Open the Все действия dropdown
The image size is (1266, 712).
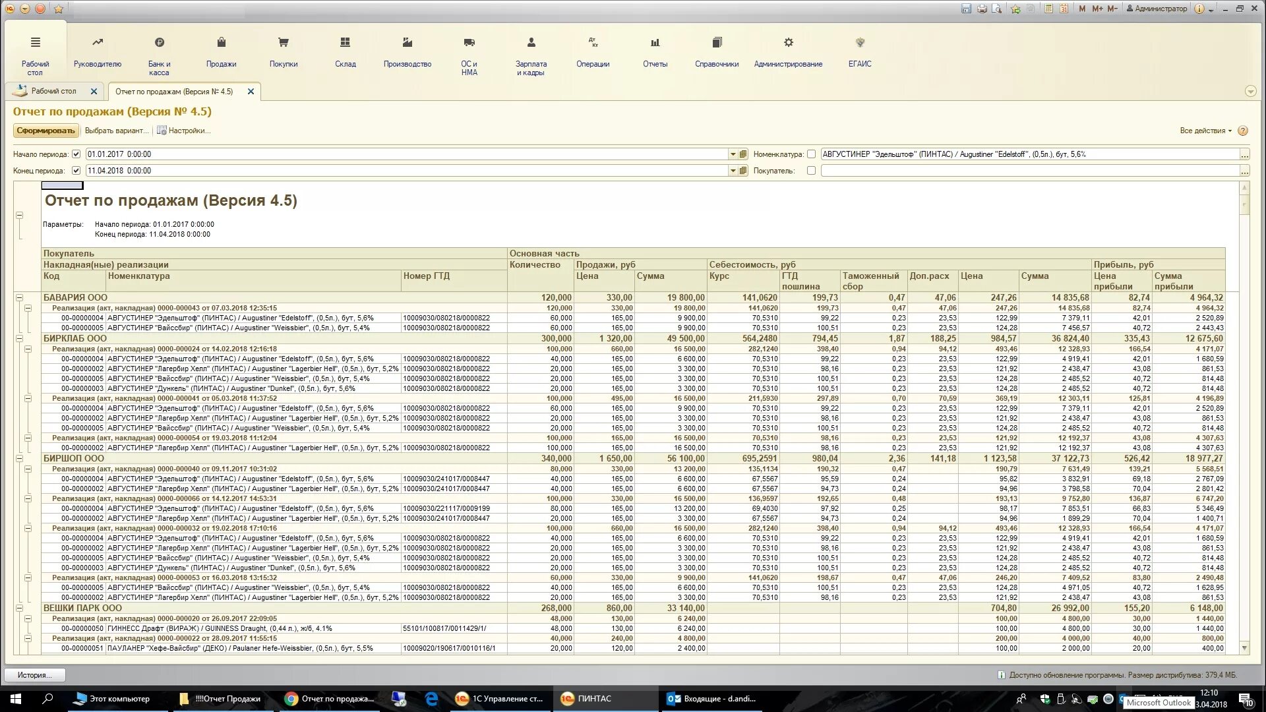[1205, 131]
